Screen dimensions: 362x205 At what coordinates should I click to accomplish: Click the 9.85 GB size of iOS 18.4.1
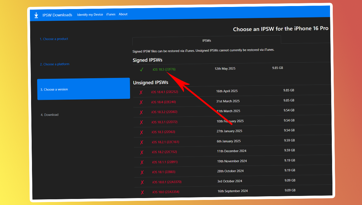[289, 90]
